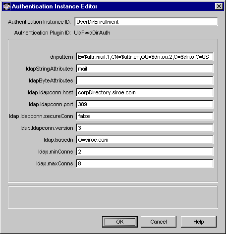Click the ldap.ldapconn.port field showing 389

click(x=145, y=104)
